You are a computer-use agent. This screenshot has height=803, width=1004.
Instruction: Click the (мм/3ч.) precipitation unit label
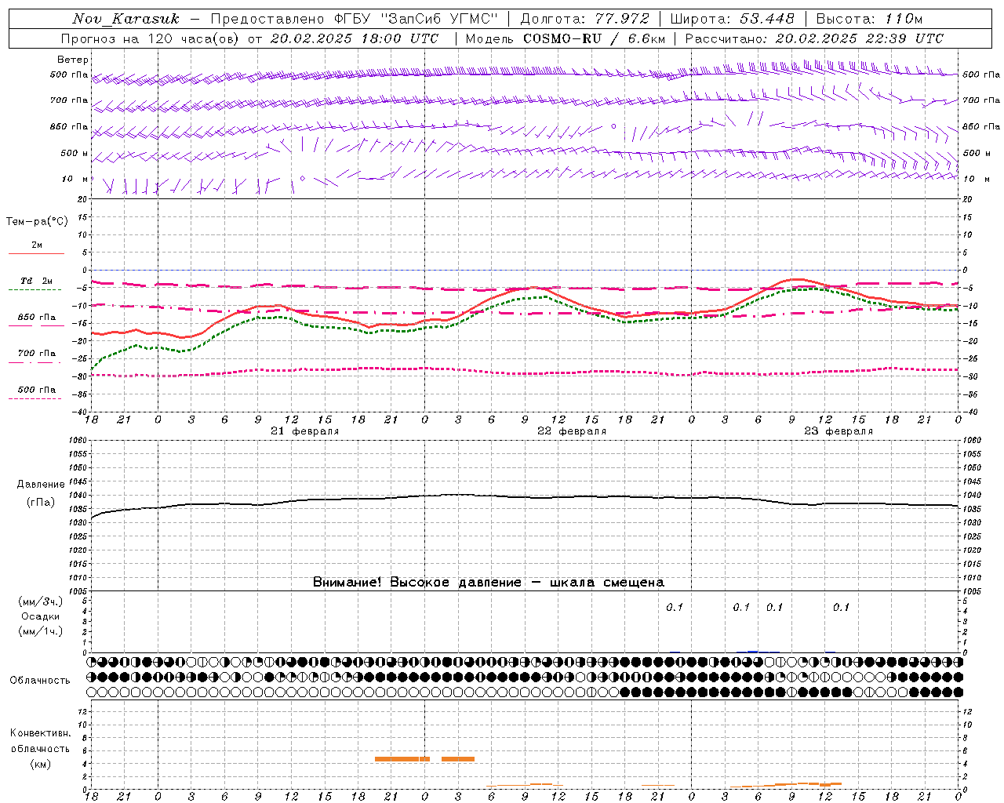[41, 601]
